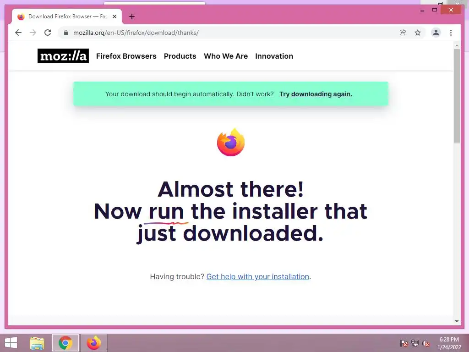Click Try downloading again link
This screenshot has height=352, width=469.
coord(316,94)
